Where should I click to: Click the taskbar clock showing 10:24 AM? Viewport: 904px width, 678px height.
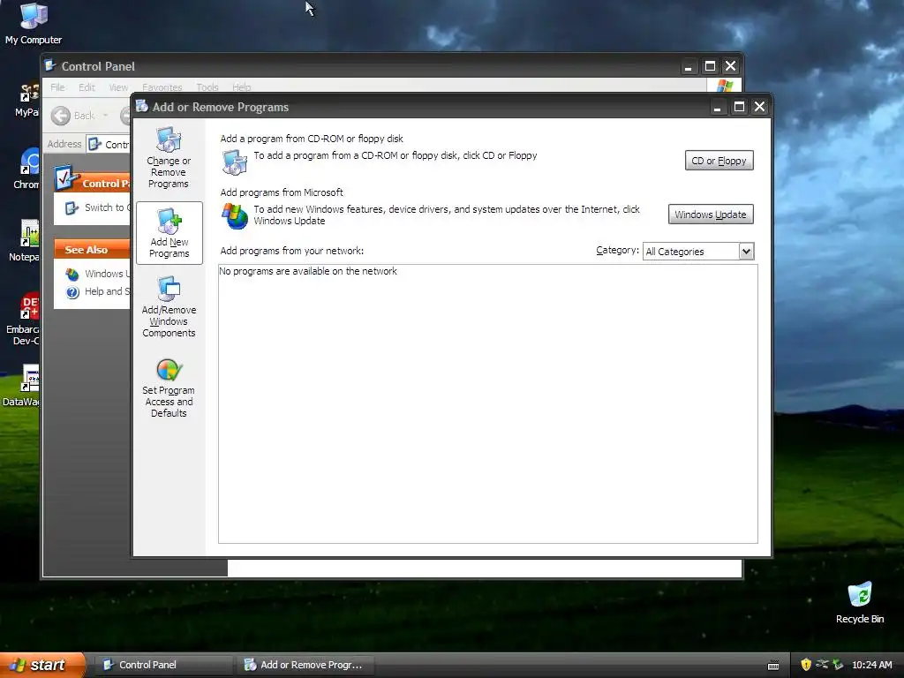871,665
